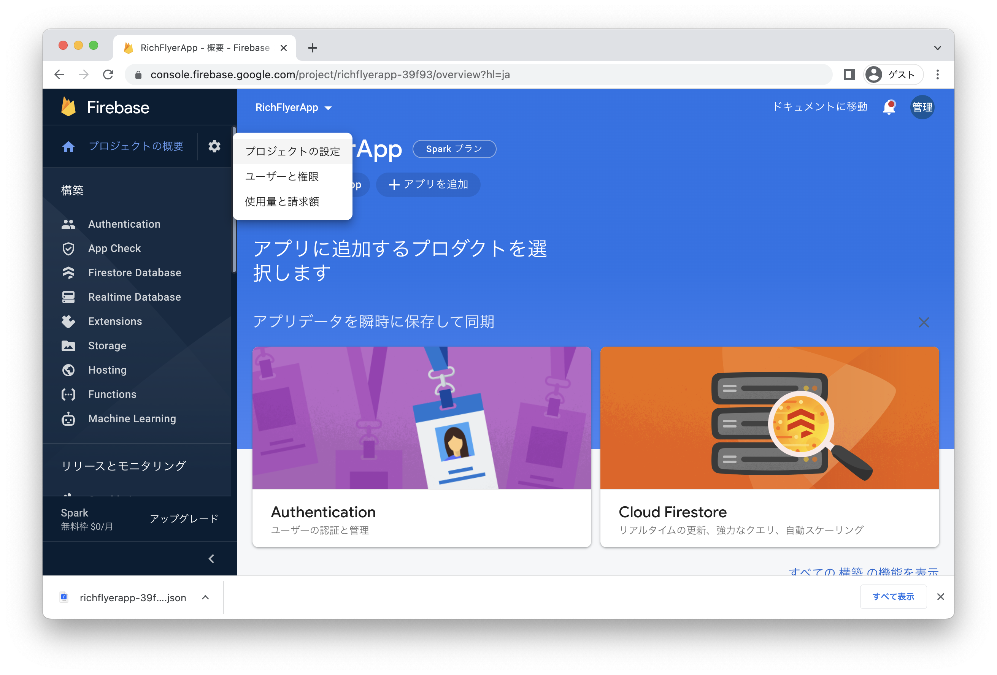Click the Storage image icon
Image resolution: width=997 pixels, height=675 pixels.
(x=68, y=345)
